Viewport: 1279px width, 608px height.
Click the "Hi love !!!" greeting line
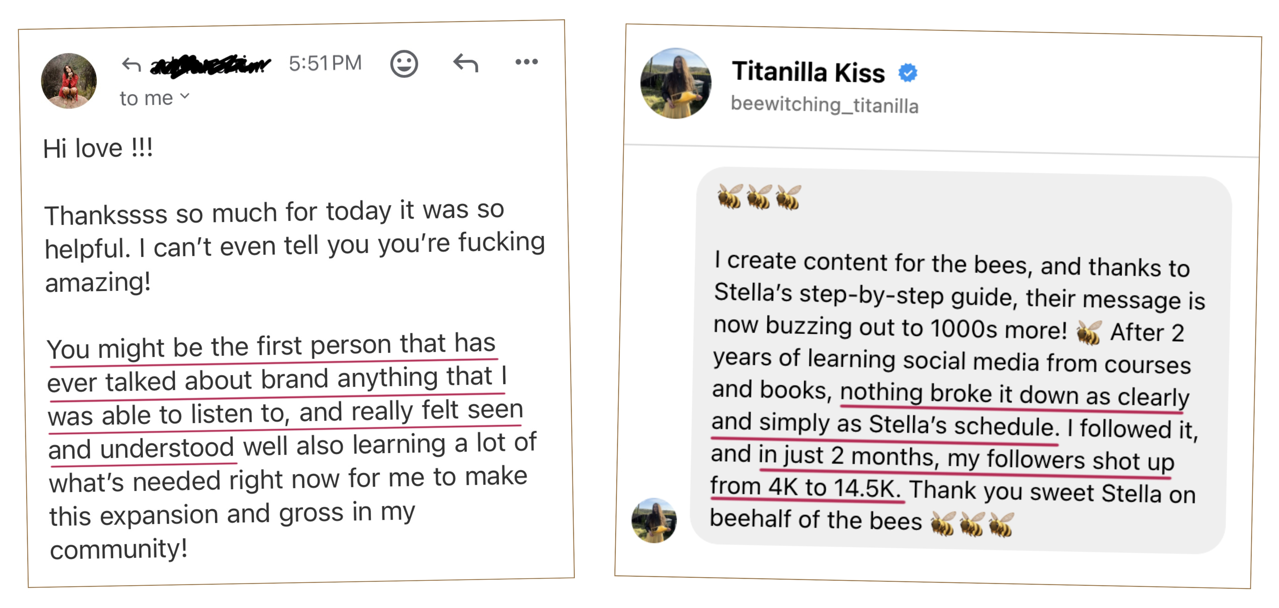[x=98, y=148]
